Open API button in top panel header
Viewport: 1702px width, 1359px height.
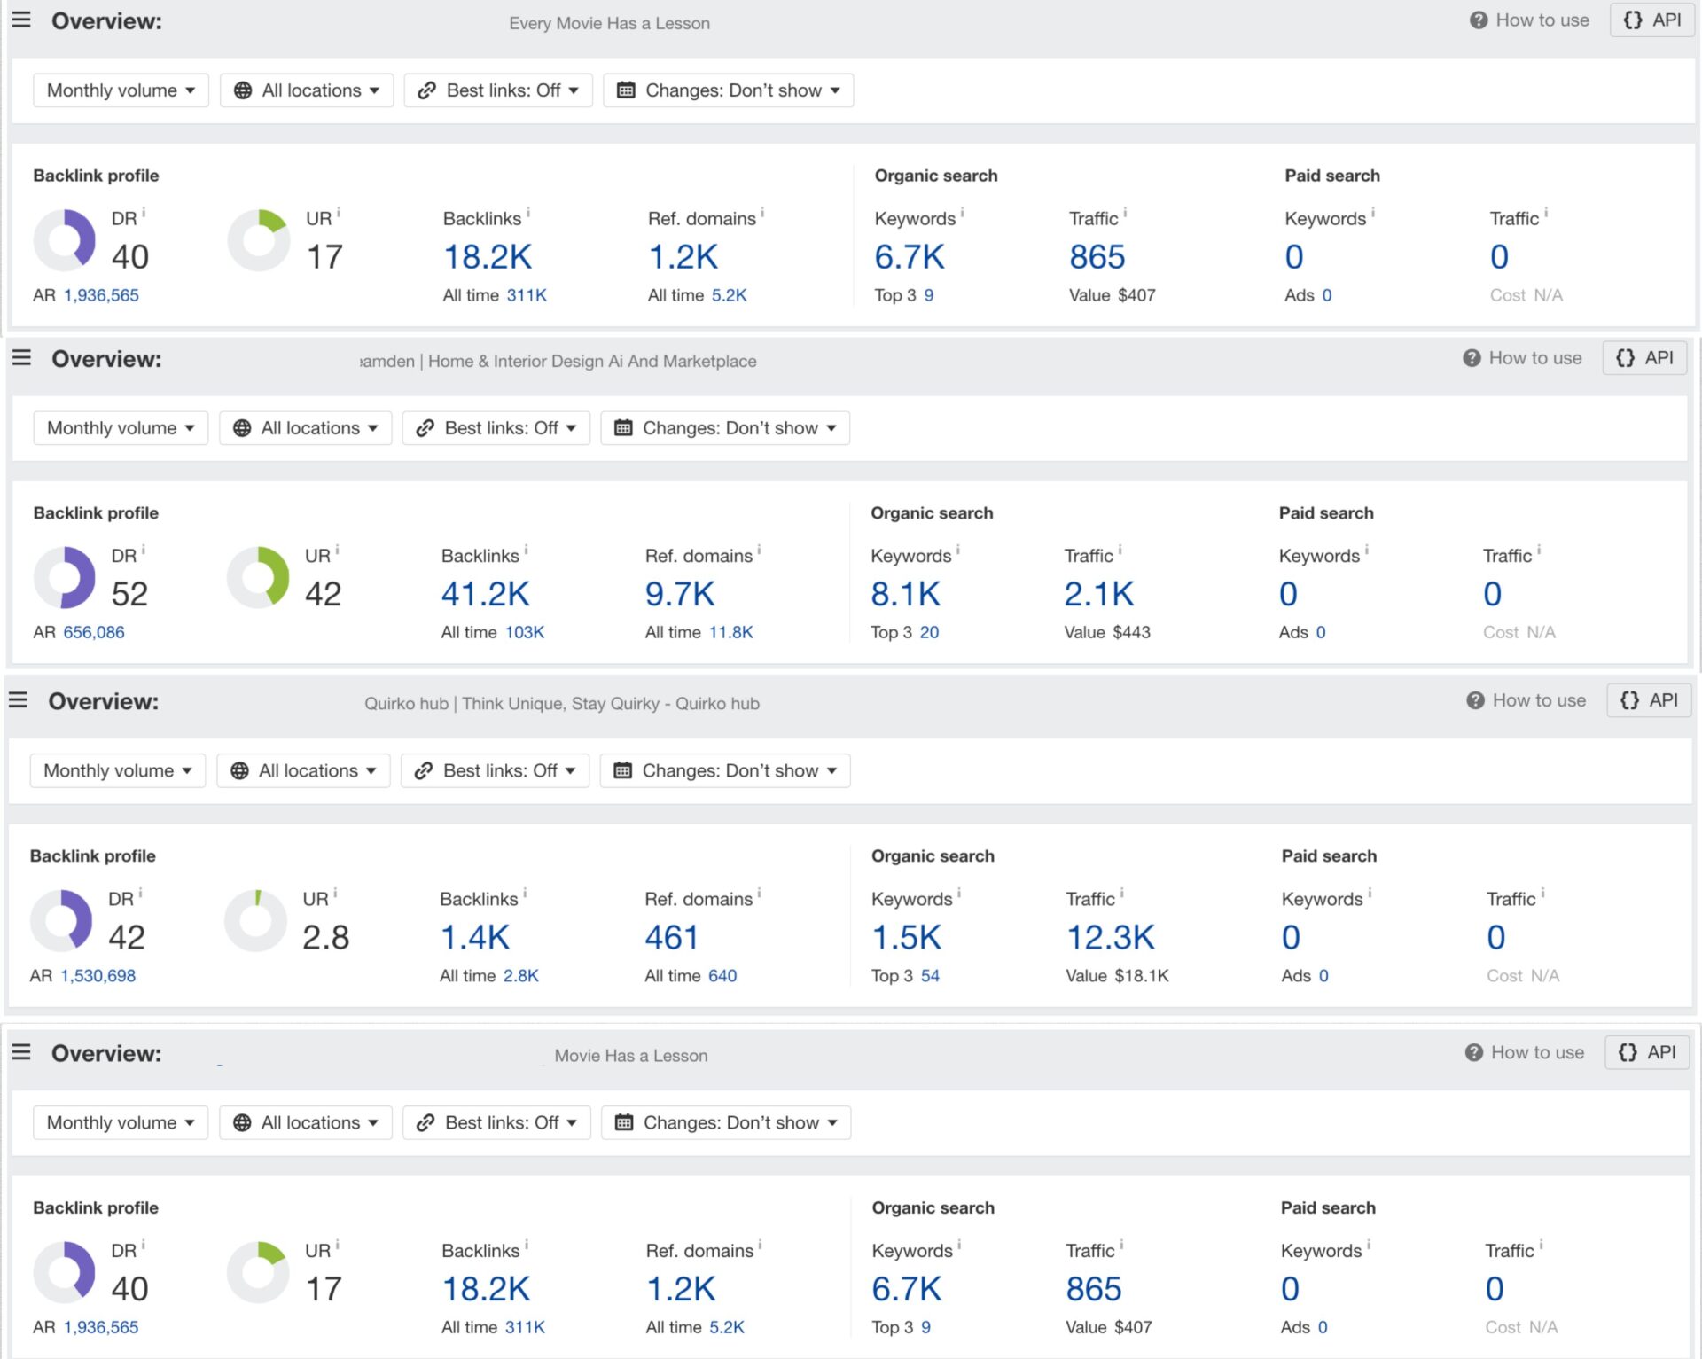click(1651, 20)
